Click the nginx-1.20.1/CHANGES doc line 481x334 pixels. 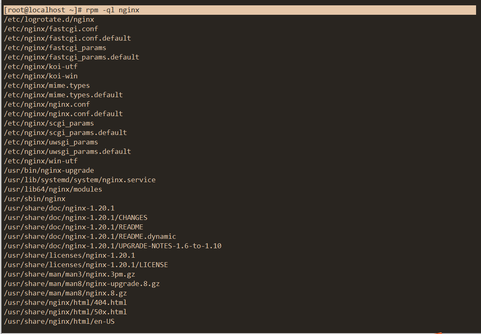(x=76, y=217)
